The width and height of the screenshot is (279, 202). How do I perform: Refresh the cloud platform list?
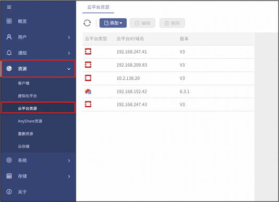tap(87, 23)
